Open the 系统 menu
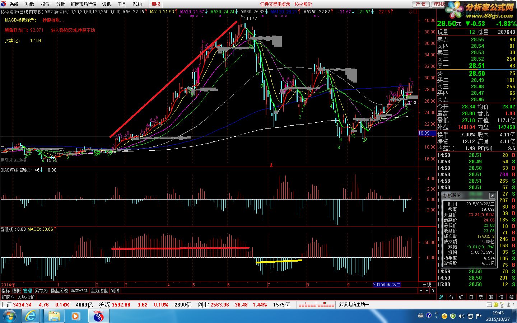This screenshot has width=517, height=323. pyautogui.click(x=14, y=4)
